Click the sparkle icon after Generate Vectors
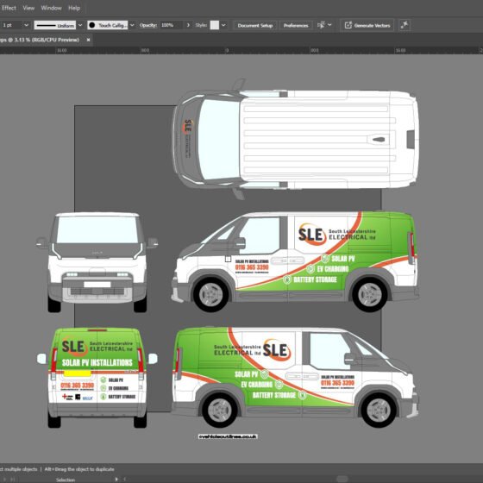The height and width of the screenshot is (483, 483). tap(405, 25)
